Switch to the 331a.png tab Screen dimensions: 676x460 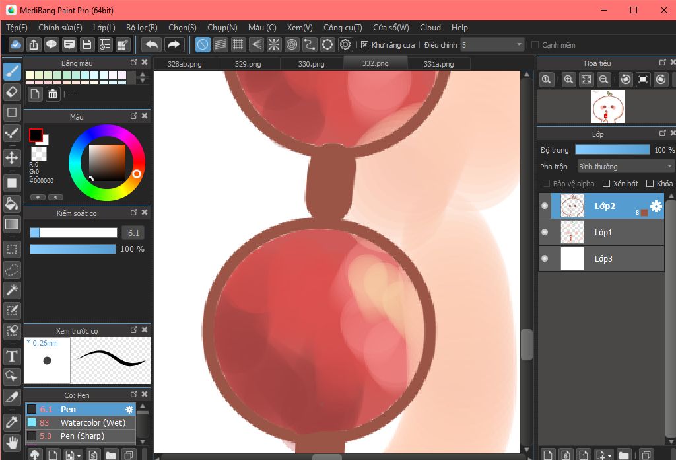[438, 64]
